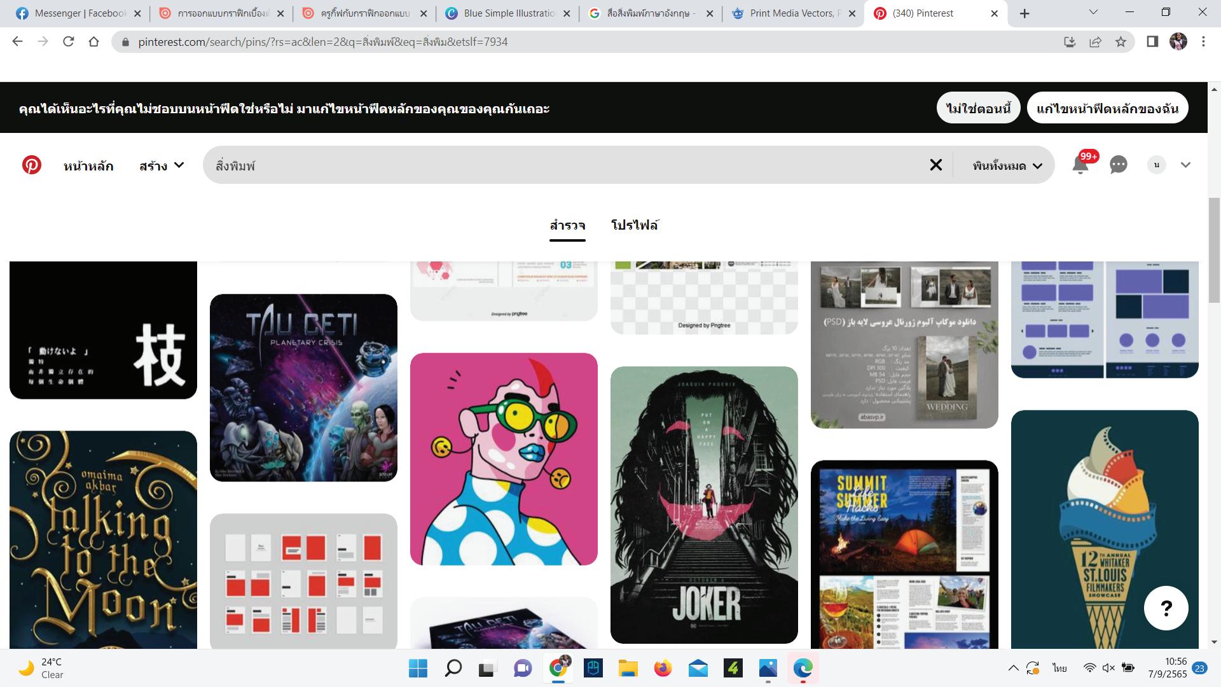Open the Summit Summer magazine layout pin
This screenshot has width=1221, height=687.
coord(904,555)
